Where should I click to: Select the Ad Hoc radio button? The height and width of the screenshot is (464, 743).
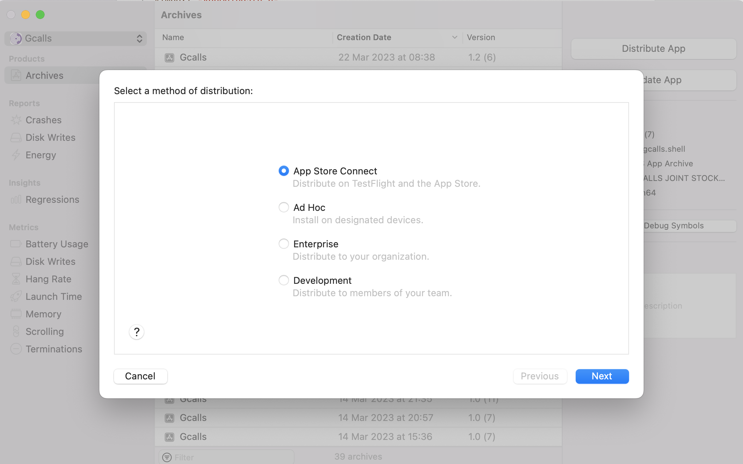click(x=284, y=207)
